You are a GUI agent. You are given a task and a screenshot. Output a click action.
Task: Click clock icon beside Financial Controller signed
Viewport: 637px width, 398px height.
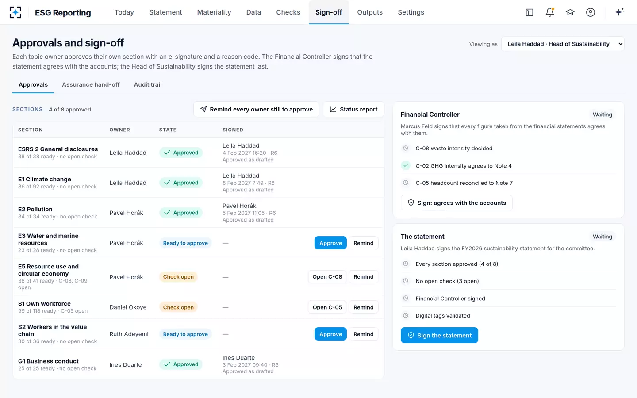point(406,298)
